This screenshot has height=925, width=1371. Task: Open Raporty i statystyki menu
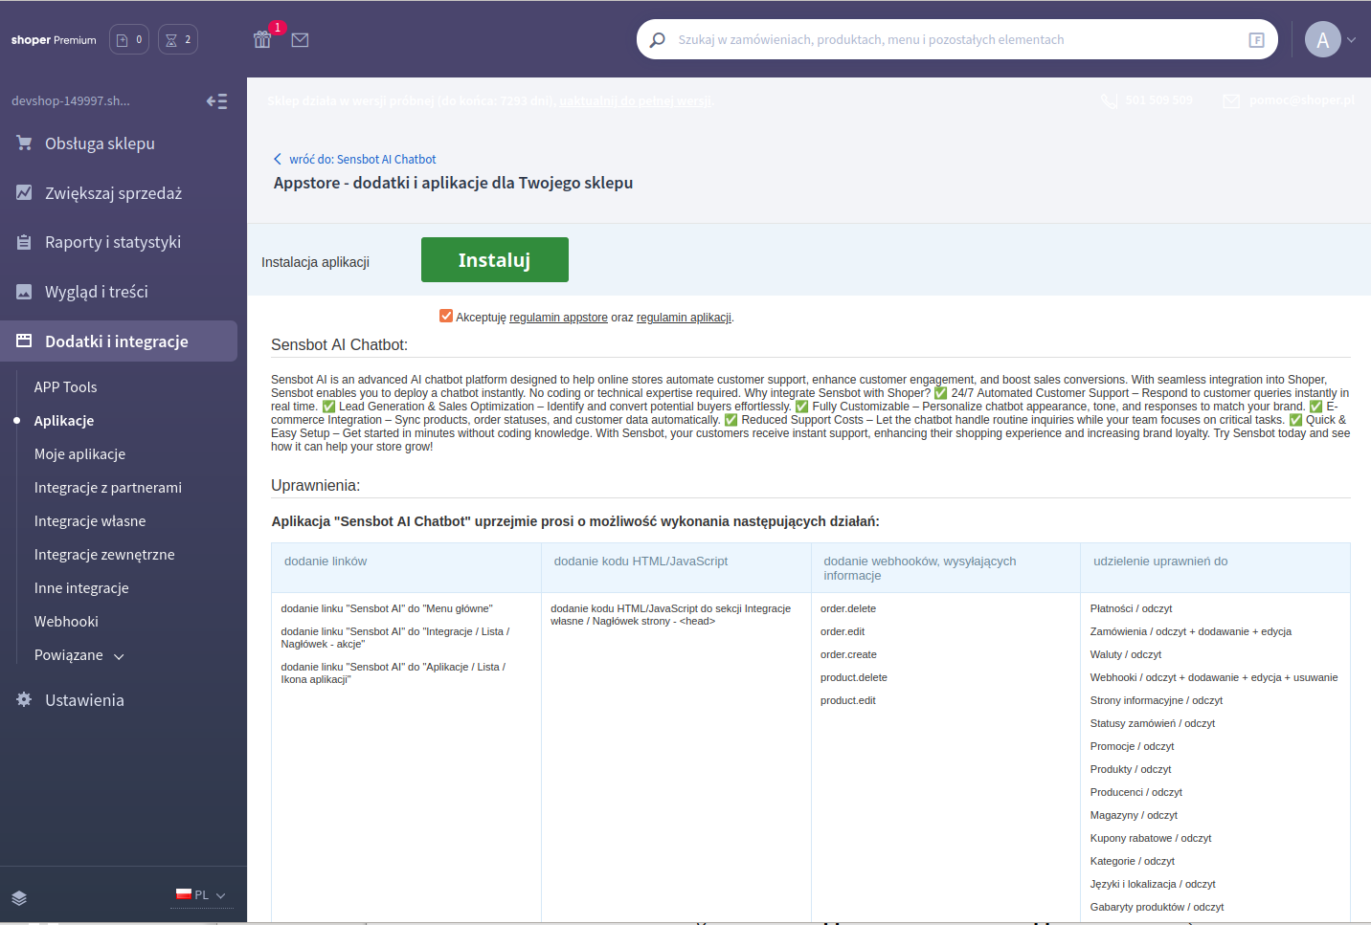pyautogui.click(x=113, y=242)
